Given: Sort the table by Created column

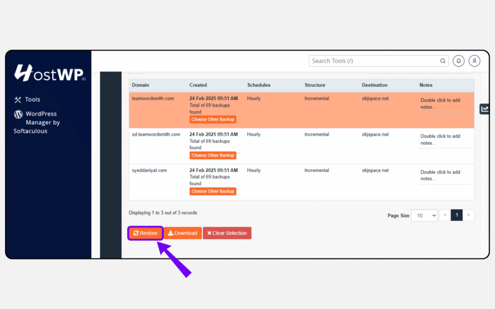Looking at the screenshot, I should (198, 85).
